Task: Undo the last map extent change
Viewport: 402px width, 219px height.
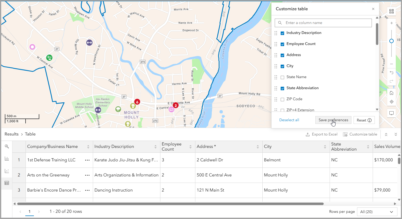Action: click(392, 73)
